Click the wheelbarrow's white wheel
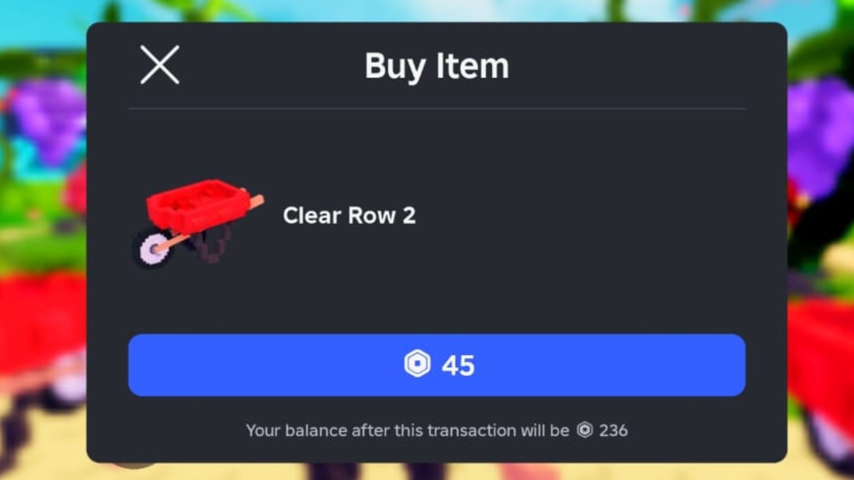The height and width of the screenshot is (480, 854). click(153, 250)
